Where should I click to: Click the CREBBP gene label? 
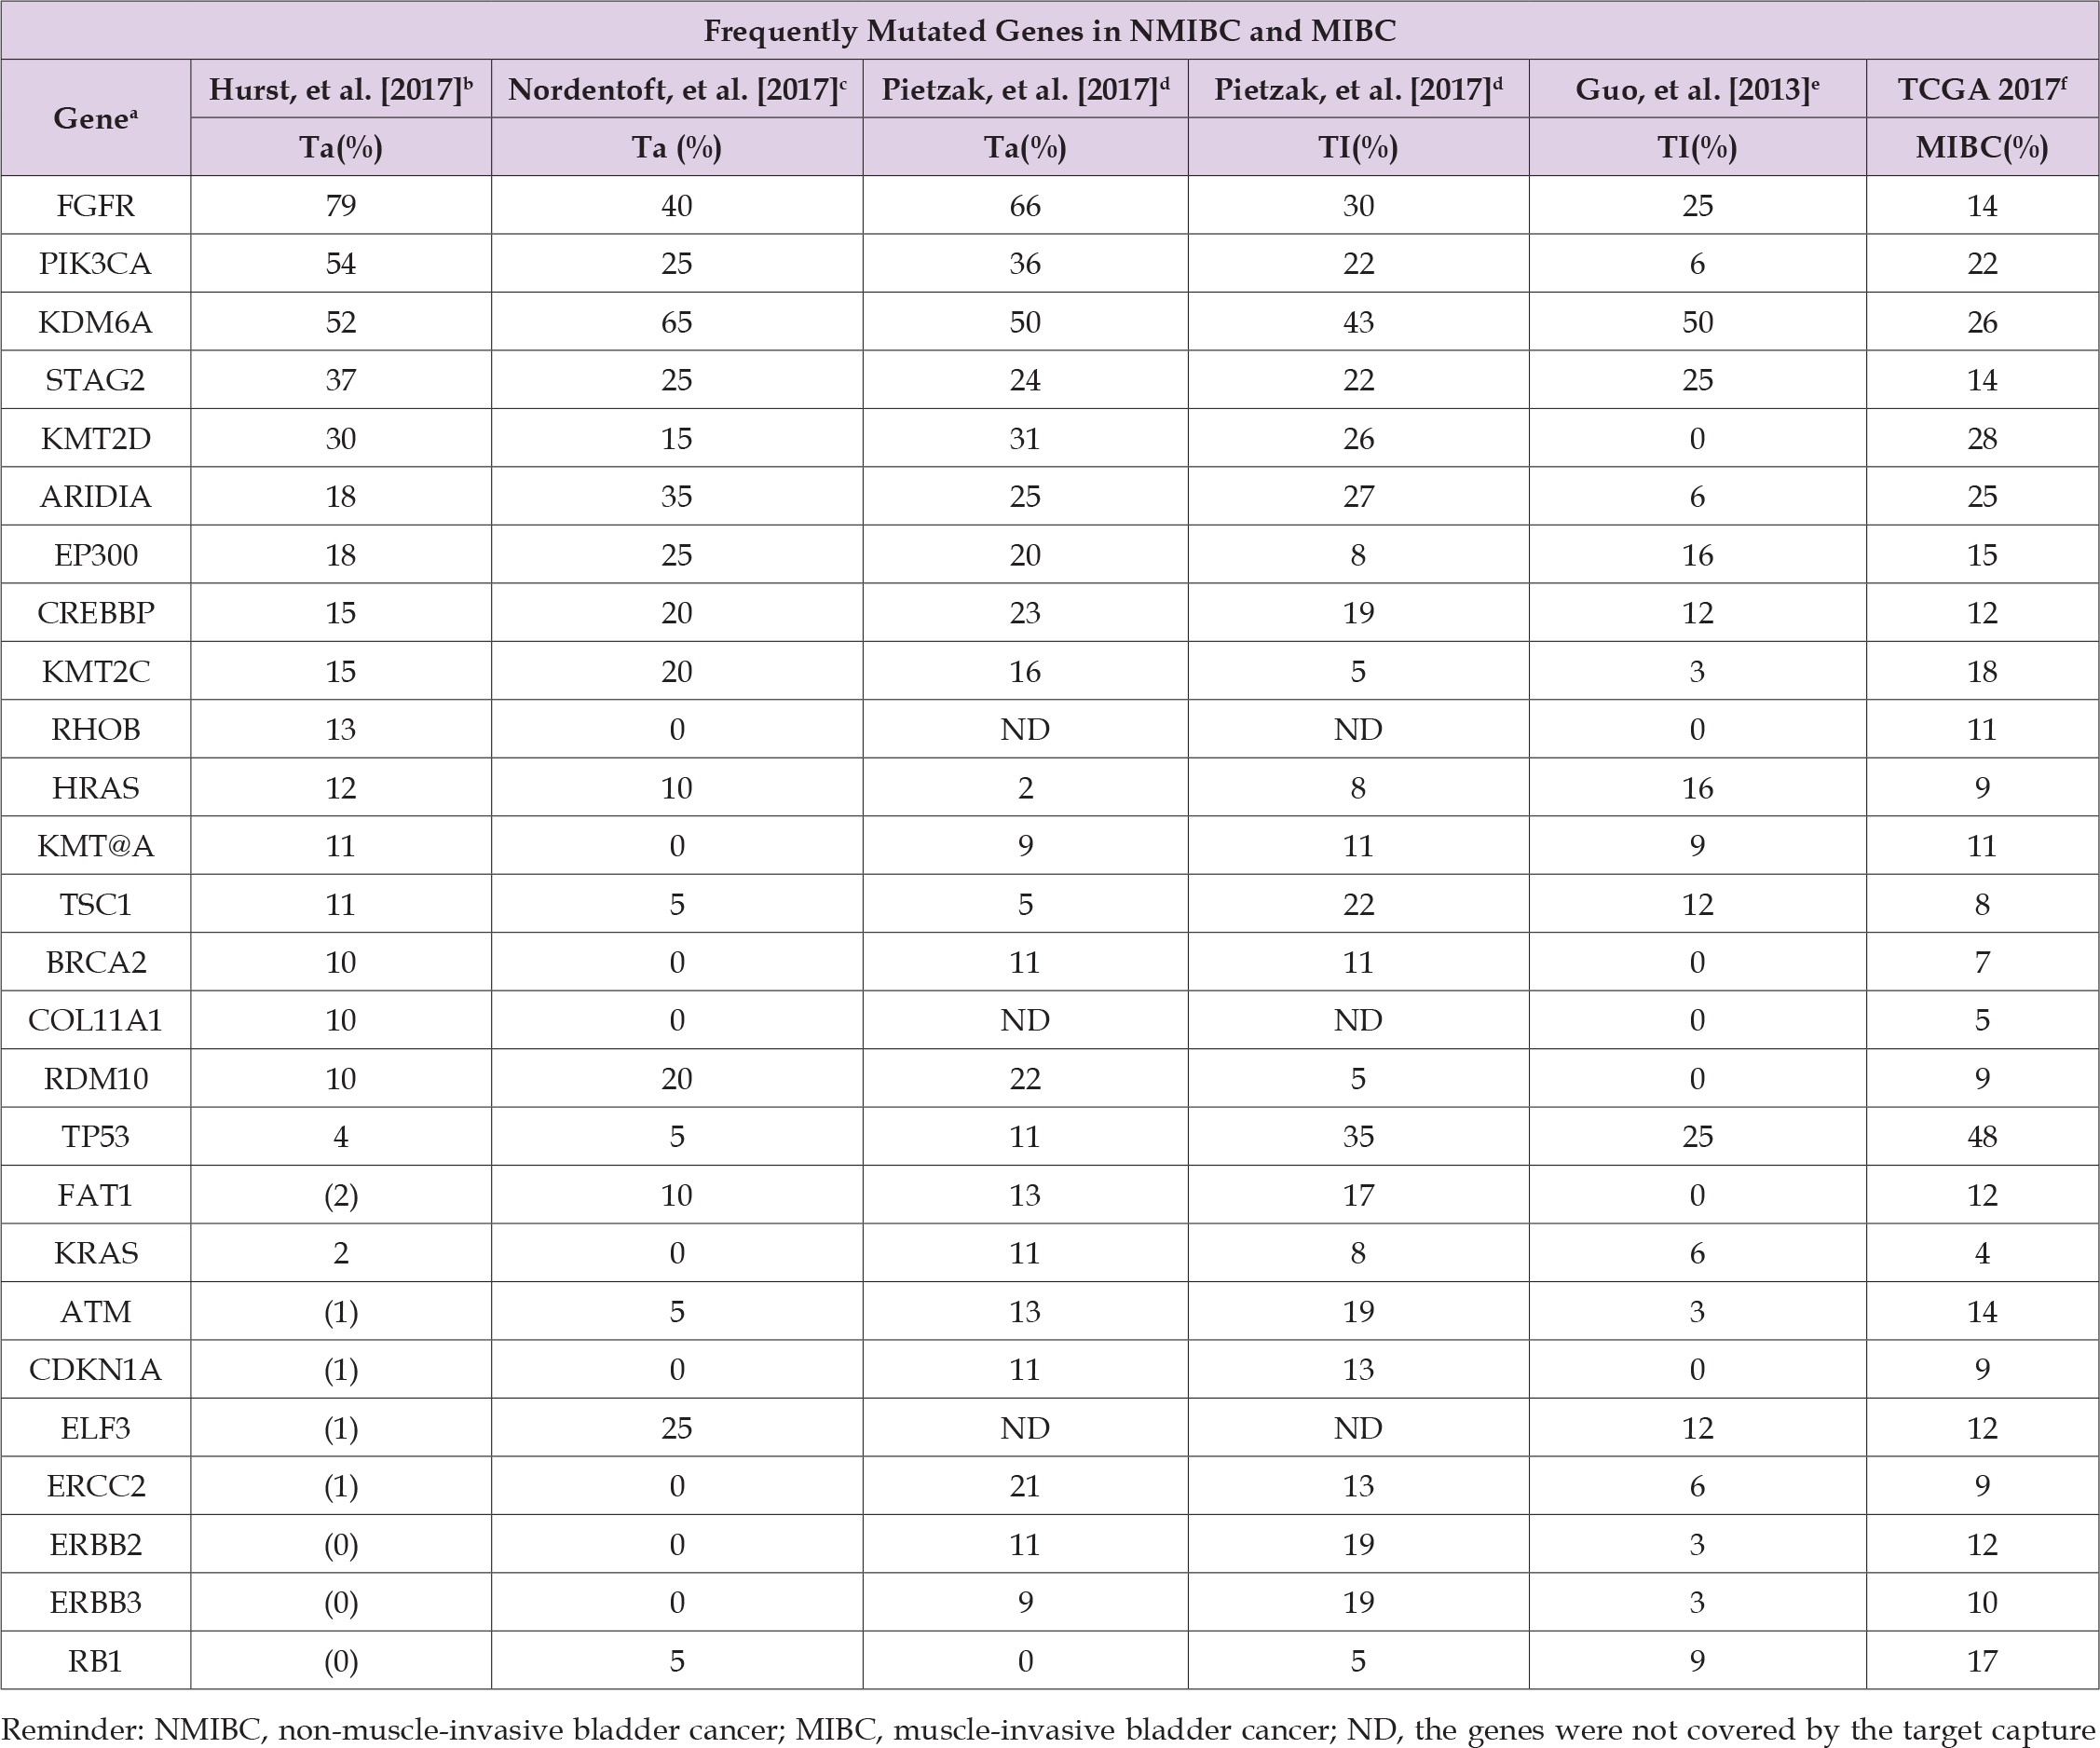(95, 613)
